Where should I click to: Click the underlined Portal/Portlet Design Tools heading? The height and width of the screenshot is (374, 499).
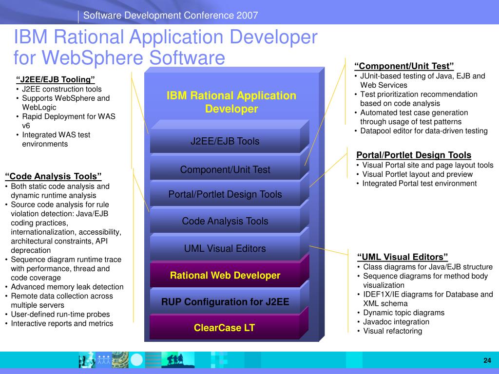click(414, 155)
